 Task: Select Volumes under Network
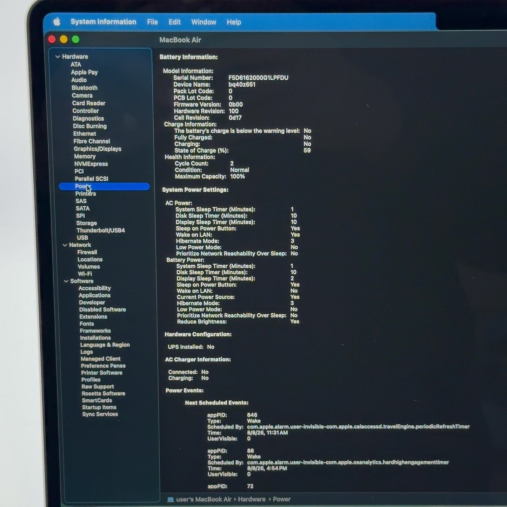[89, 267]
